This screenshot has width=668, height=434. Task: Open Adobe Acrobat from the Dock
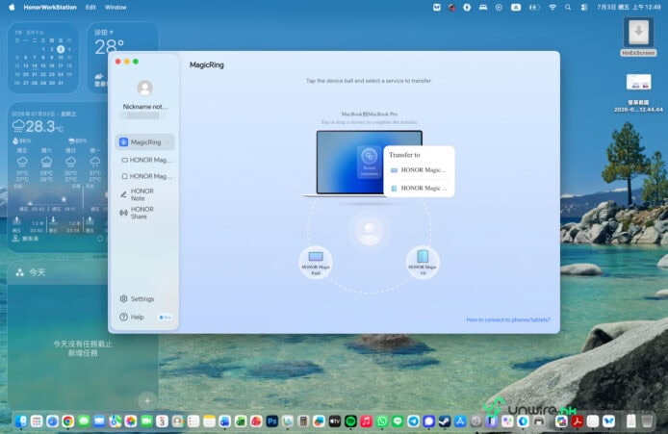(x=578, y=421)
